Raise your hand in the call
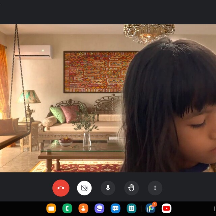Screen dimensions: 216x216 click(x=131, y=188)
